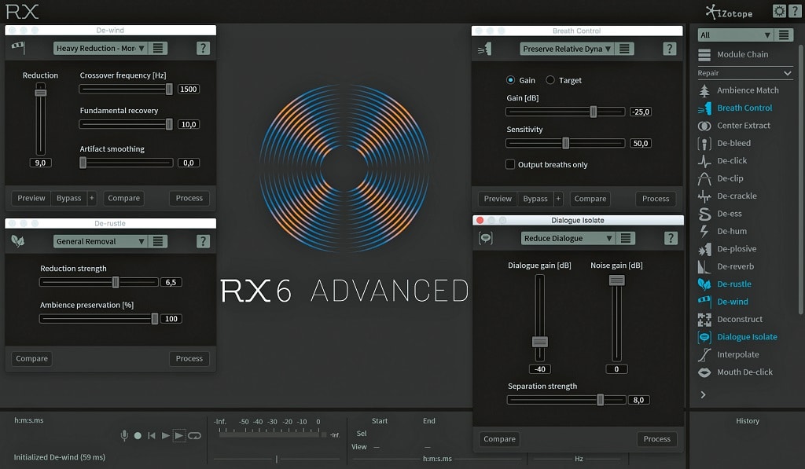The image size is (805, 469).
Task: Click History panel label
Action: tap(748, 421)
